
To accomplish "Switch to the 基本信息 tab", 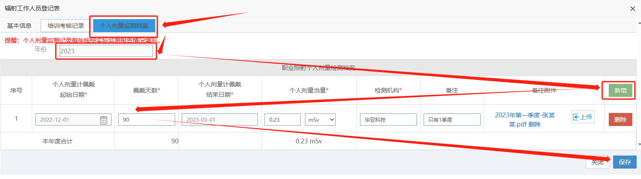I will click(20, 26).
